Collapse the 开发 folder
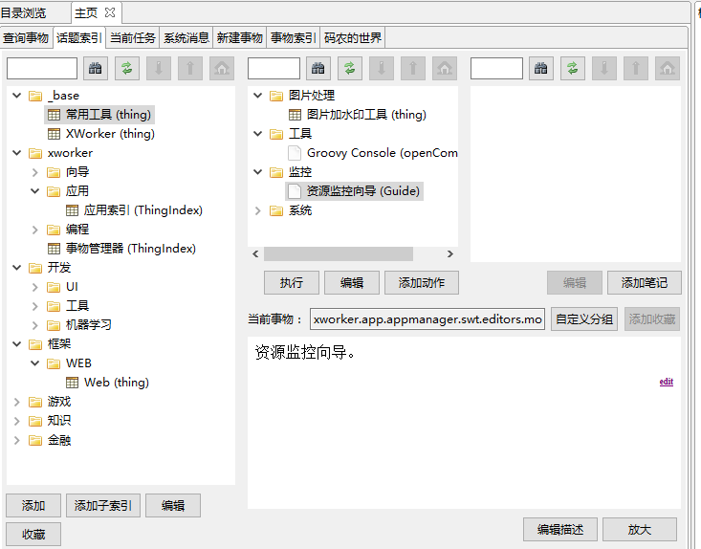701x549 pixels. coord(17,268)
